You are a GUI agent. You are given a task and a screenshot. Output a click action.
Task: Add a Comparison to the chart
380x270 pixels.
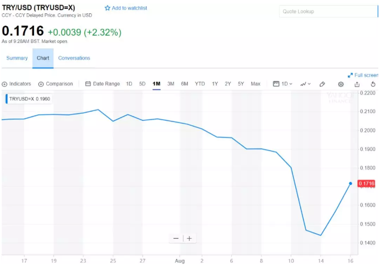(x=55, y=84)
